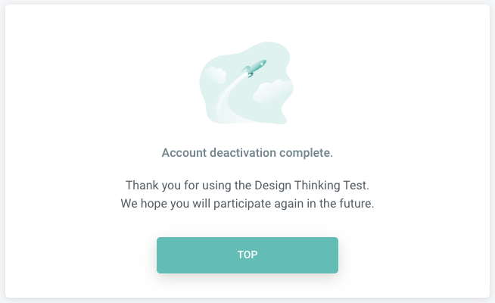The image size is (495, 303).
Task: Click empty white card area beside TOP button
Action: pos(410,255)
